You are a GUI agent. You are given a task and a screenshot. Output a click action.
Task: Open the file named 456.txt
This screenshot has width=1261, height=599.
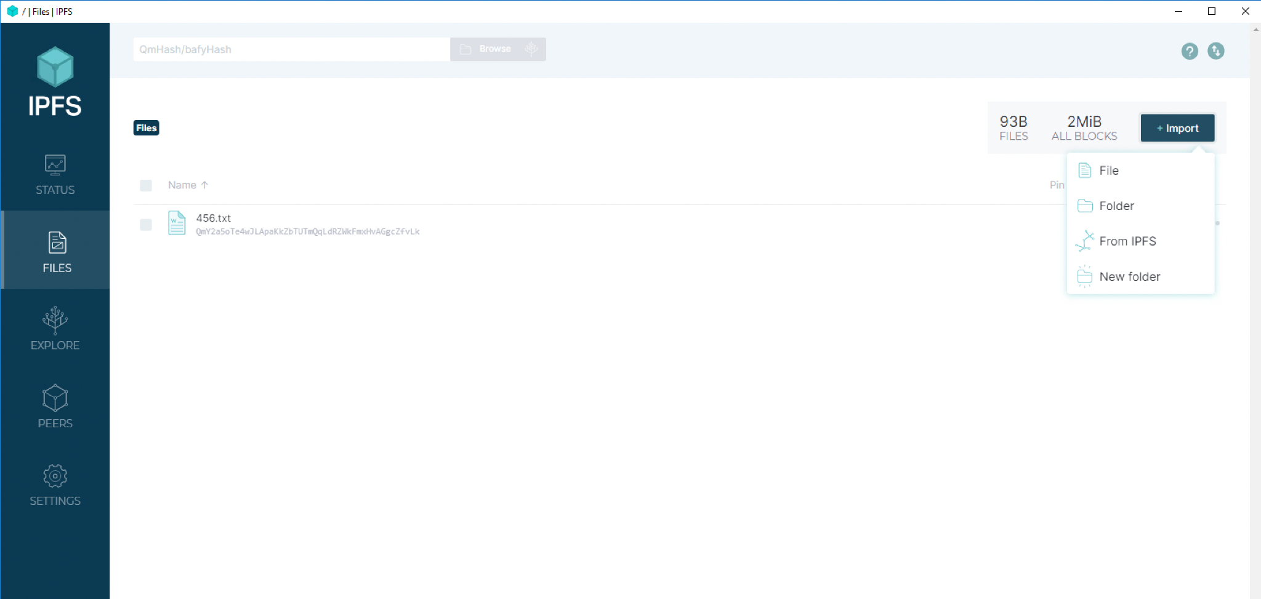[213, 218]
